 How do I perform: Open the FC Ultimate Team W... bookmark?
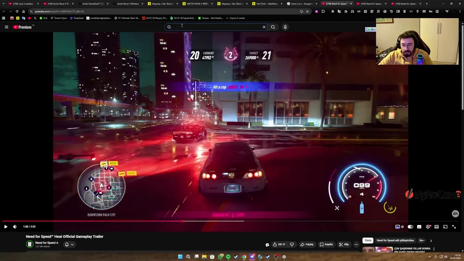[127, 18]
